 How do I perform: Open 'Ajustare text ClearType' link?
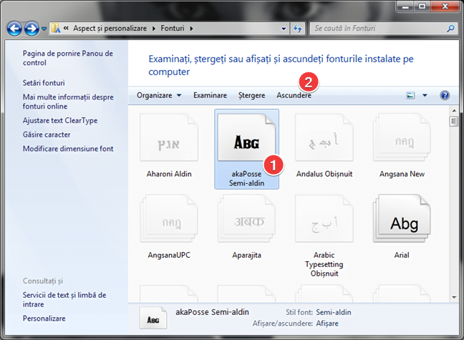pyautogui.click(x=60, y=120)
